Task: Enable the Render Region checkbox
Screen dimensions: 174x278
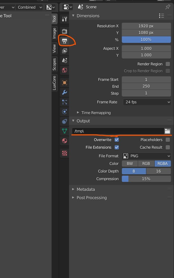Action: pyautogui.click(x=168, y=64)
